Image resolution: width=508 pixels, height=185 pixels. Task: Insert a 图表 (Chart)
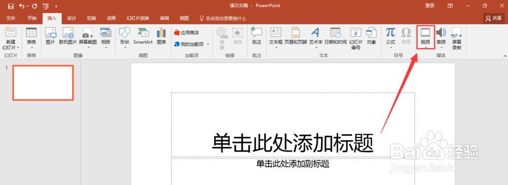click(162, 36)
